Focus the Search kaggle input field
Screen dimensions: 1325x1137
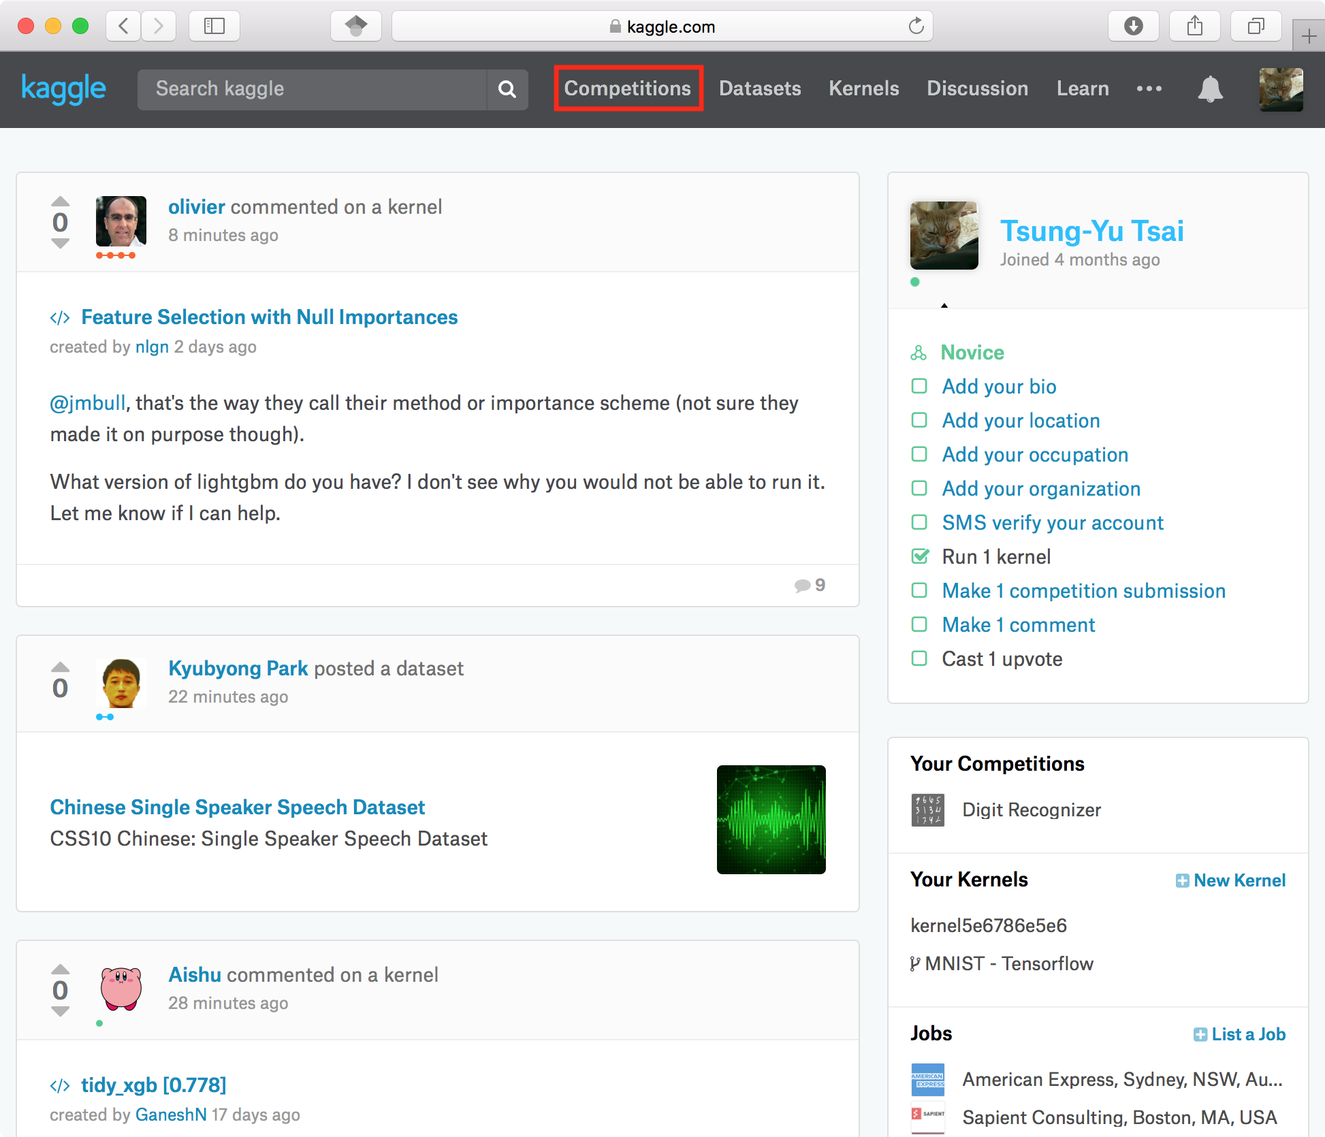coord(313,89)
